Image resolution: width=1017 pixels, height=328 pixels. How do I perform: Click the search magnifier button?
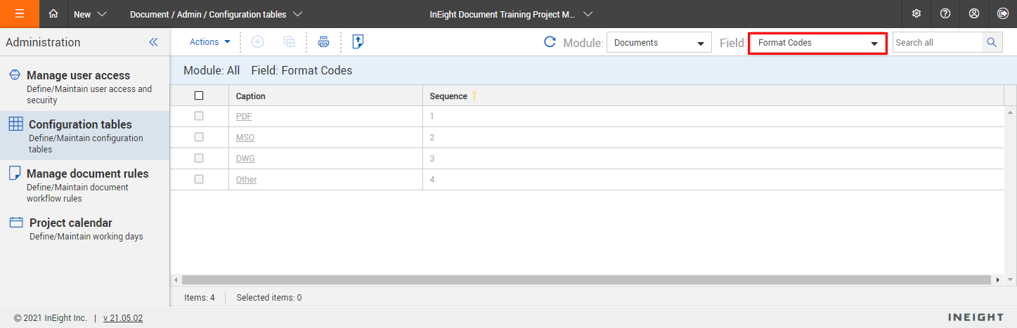992,42
